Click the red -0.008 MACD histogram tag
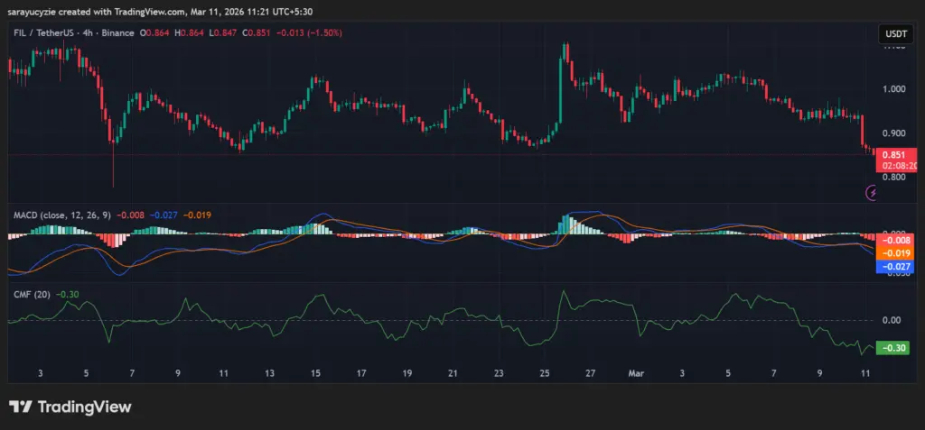This screenshot has width=925, height=430. [x=895, y=241]
